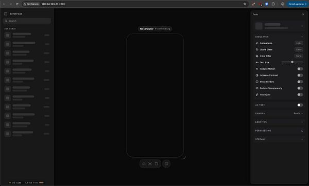
Task: Expand the Location section chevron
Action: pos(302,122)
